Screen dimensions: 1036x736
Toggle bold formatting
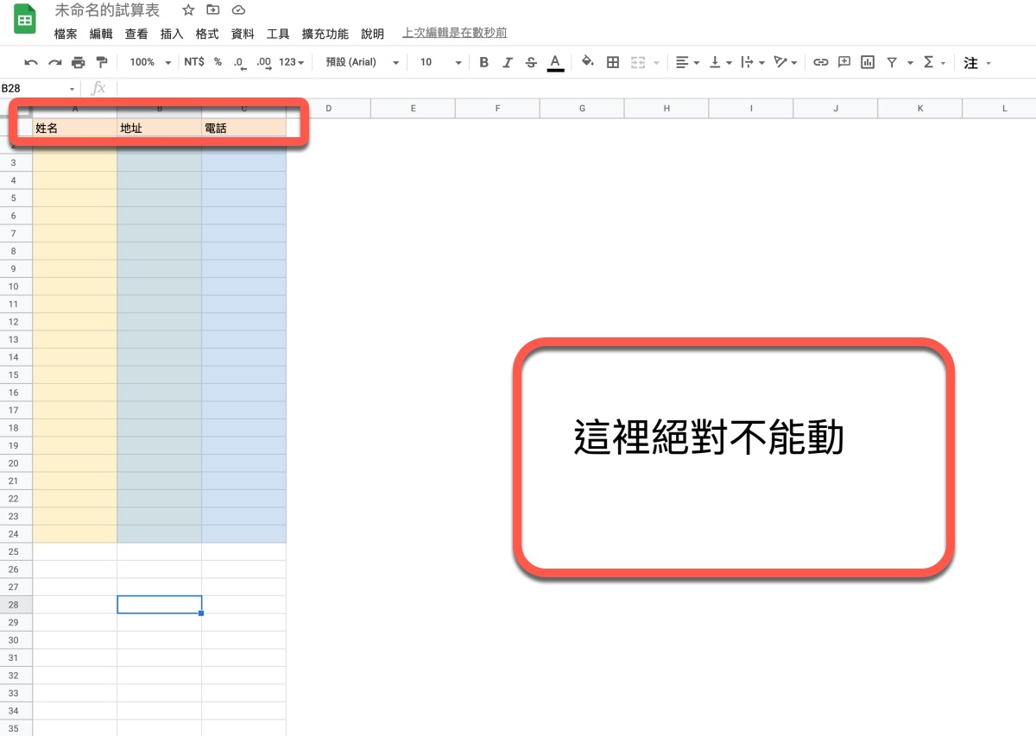point(483,62)
